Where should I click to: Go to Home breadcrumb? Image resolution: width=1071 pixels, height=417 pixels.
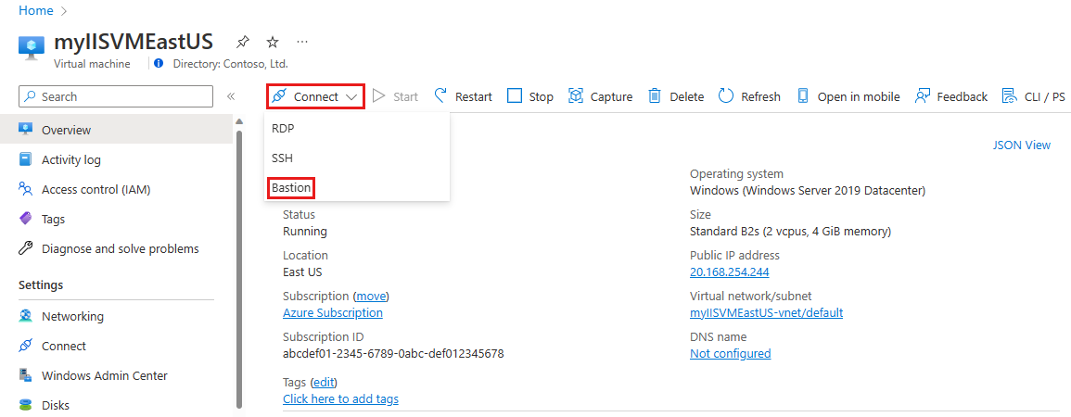[x=35, y=11]
